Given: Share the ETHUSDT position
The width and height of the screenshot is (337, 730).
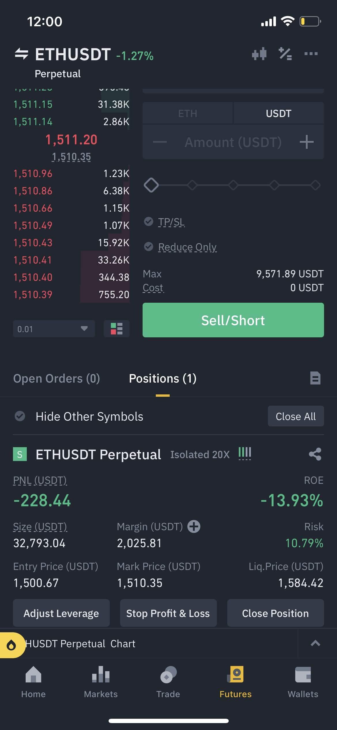Looking at the screenshot, I should tap(315, 454).
